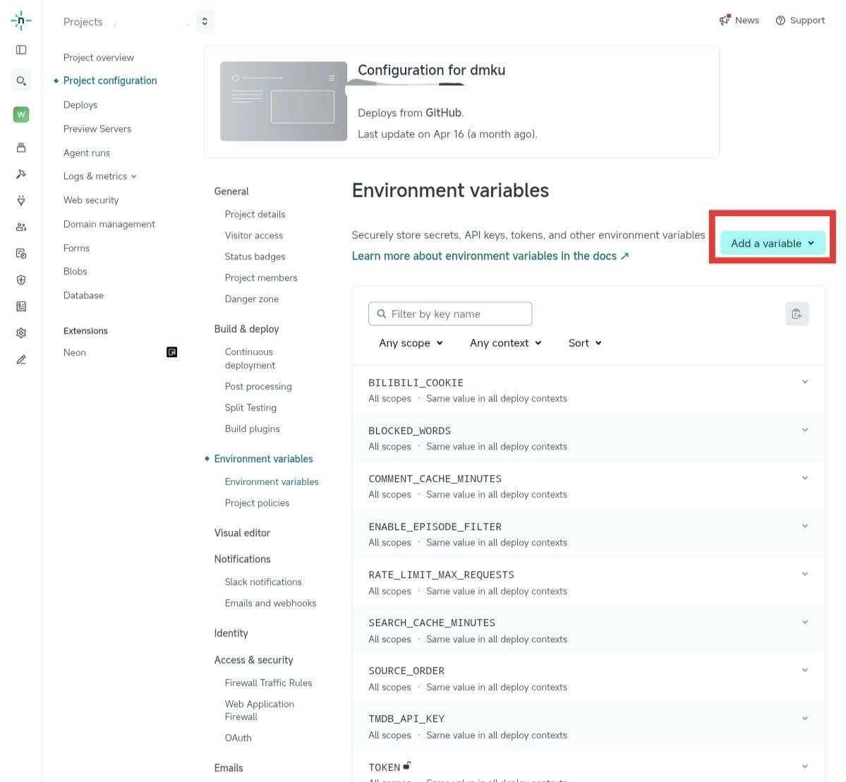846x782 pixels.
Task: Open Visitor access settings
Action: (253, 235)
